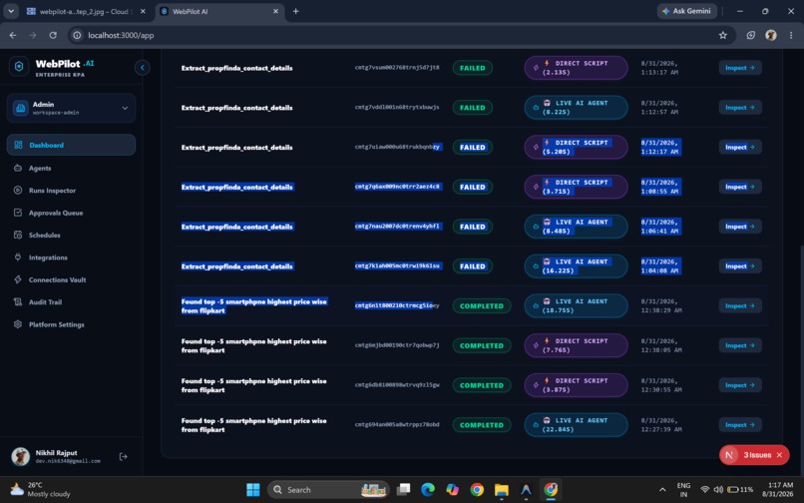Screen dimensions: 804x503
Task: Click the 26°C Mostly cloudy weather widget
Action: (x=40, y=490)
